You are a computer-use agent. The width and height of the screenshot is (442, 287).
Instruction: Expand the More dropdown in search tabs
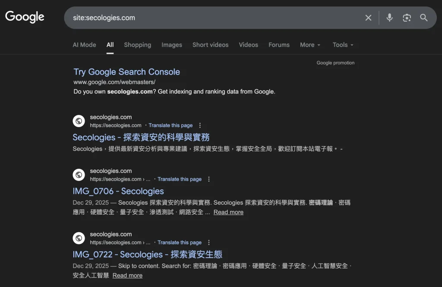(x=310, y=45)
